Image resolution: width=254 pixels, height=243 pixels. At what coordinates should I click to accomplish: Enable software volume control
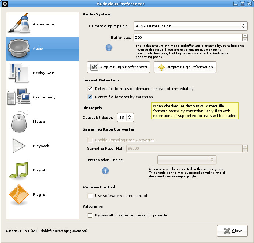pos(90,196)
